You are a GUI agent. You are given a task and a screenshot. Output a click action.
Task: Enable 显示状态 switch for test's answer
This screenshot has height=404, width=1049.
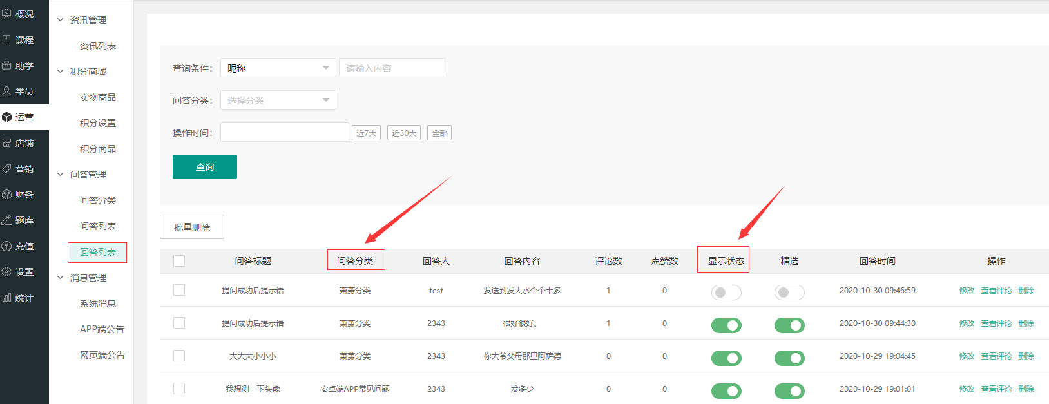pyautogui.click(x=726, y=293)
